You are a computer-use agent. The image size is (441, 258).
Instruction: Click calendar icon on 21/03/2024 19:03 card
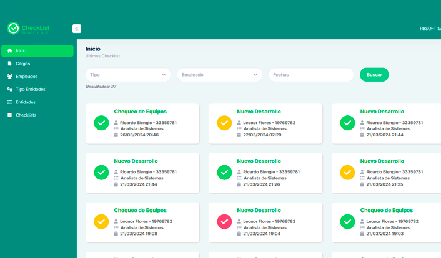pyautogui.click(x=362, y=234)
